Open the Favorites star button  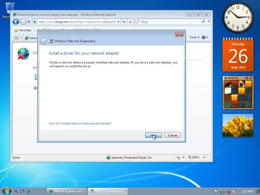click(23, 30)
